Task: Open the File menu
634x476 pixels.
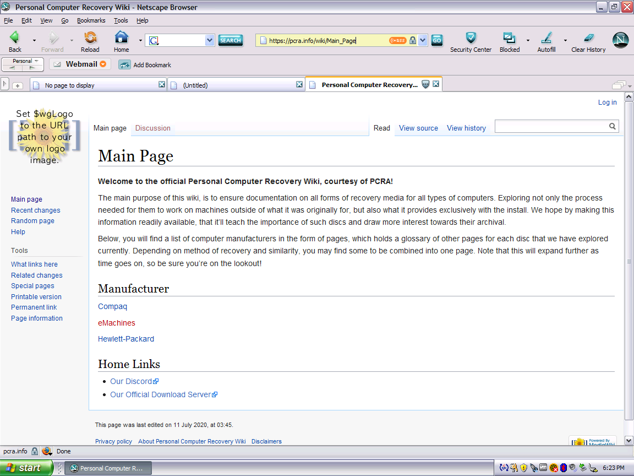Action: 8,20
